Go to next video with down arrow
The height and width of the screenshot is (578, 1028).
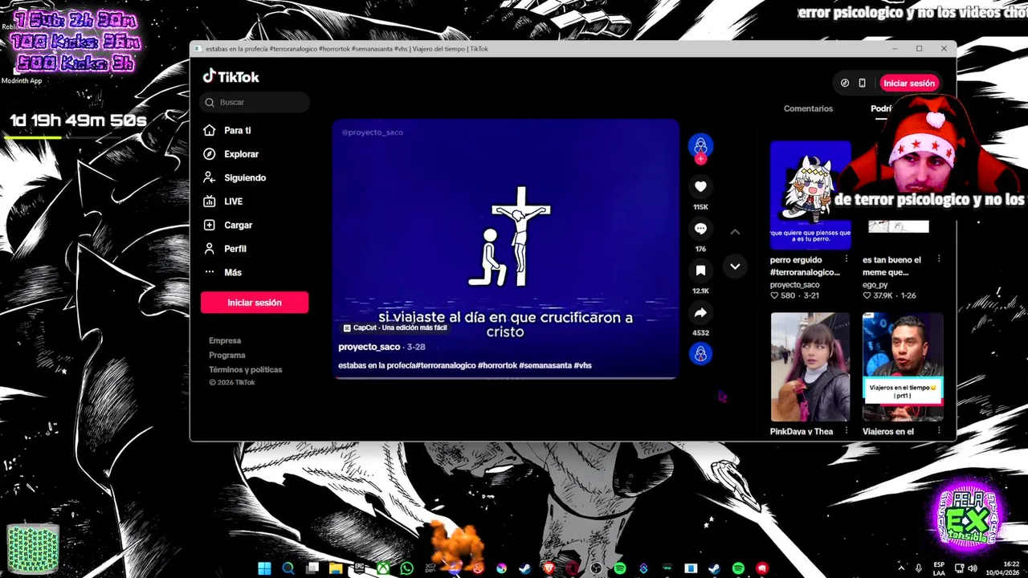pyautogui.click(x=735, y=267)
